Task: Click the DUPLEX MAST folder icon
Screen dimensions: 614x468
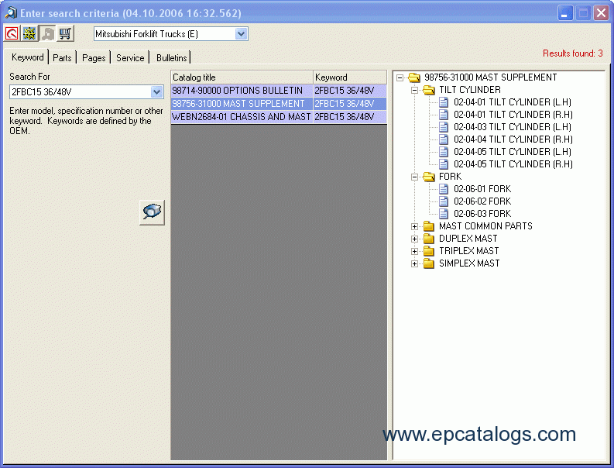Action: pyautogui.click(x=429, y=239)
